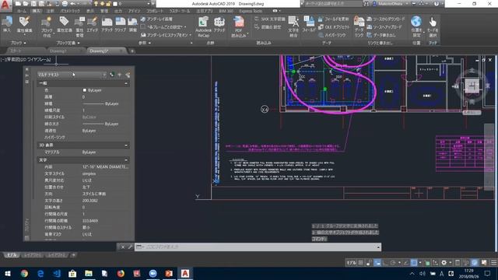The height and width of the screenshot is (280, 498).
Task: Toggle grid display in status bar
Action: click(361, 263)
